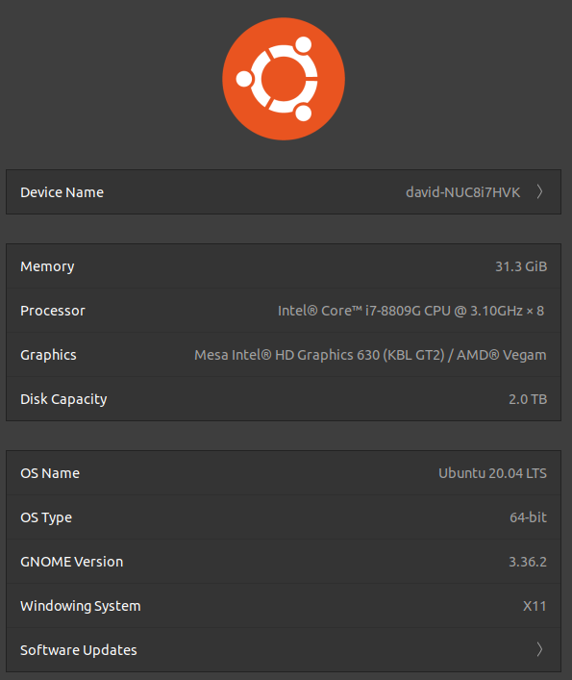This screenshot has width=572, height=680.
Task: Select the Disk Capacity row label
Action: (x=63, y=399)
